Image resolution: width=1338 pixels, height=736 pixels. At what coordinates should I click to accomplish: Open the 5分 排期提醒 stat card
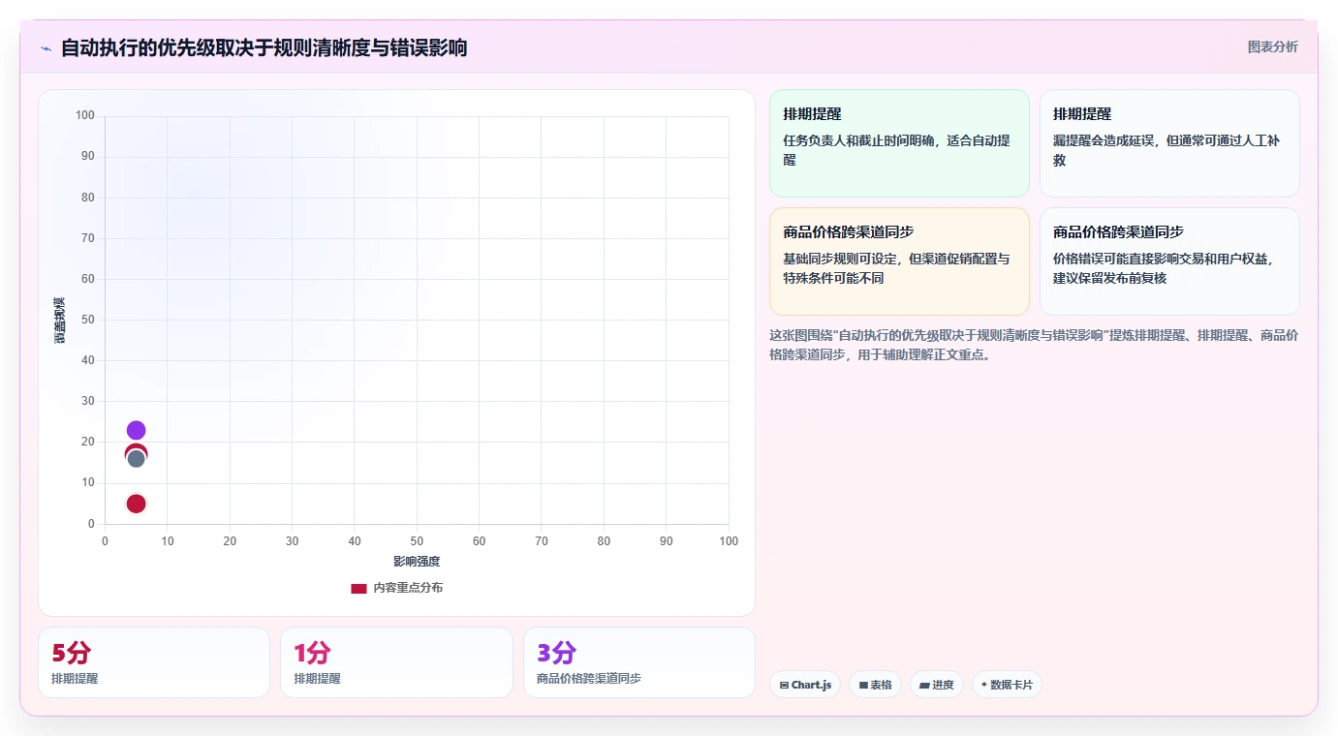154,662
